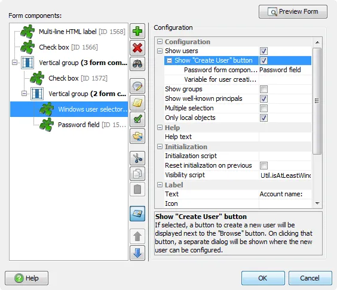Collapse the Label property section
Viewport: 337px width, 290px height.
[x=160, y=185]
